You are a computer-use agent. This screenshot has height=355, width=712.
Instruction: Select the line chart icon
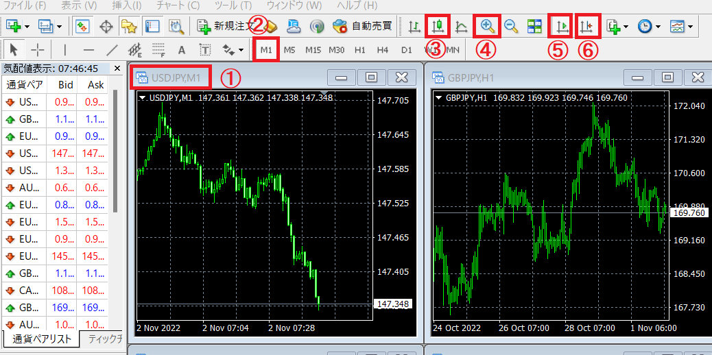[462, 27]
